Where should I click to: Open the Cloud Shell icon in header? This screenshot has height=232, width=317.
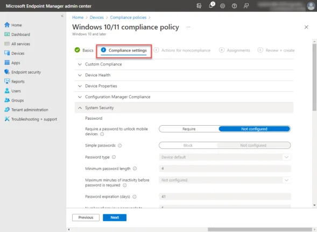click(199, 6)
